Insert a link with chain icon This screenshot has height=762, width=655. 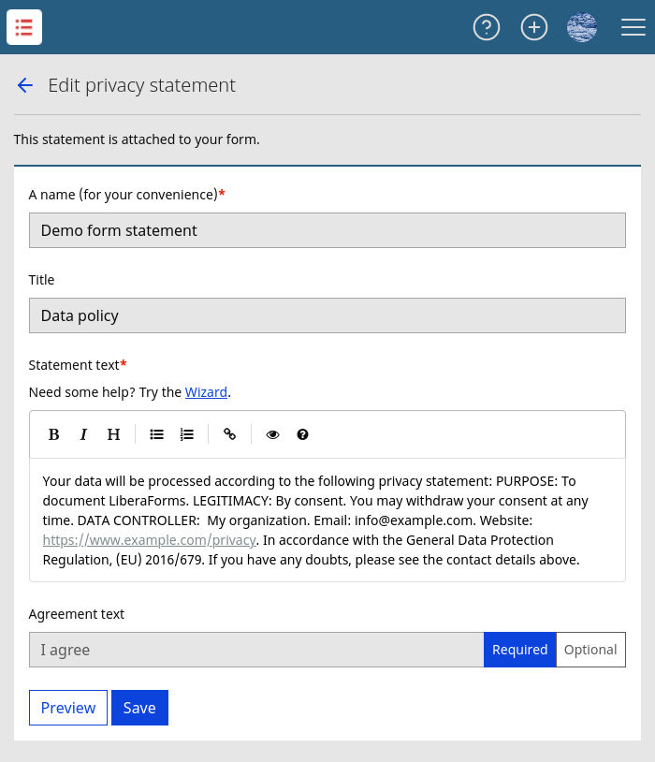coord(229,434)
